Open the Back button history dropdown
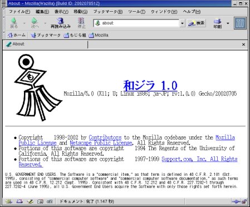 click(x=24, y=23)
